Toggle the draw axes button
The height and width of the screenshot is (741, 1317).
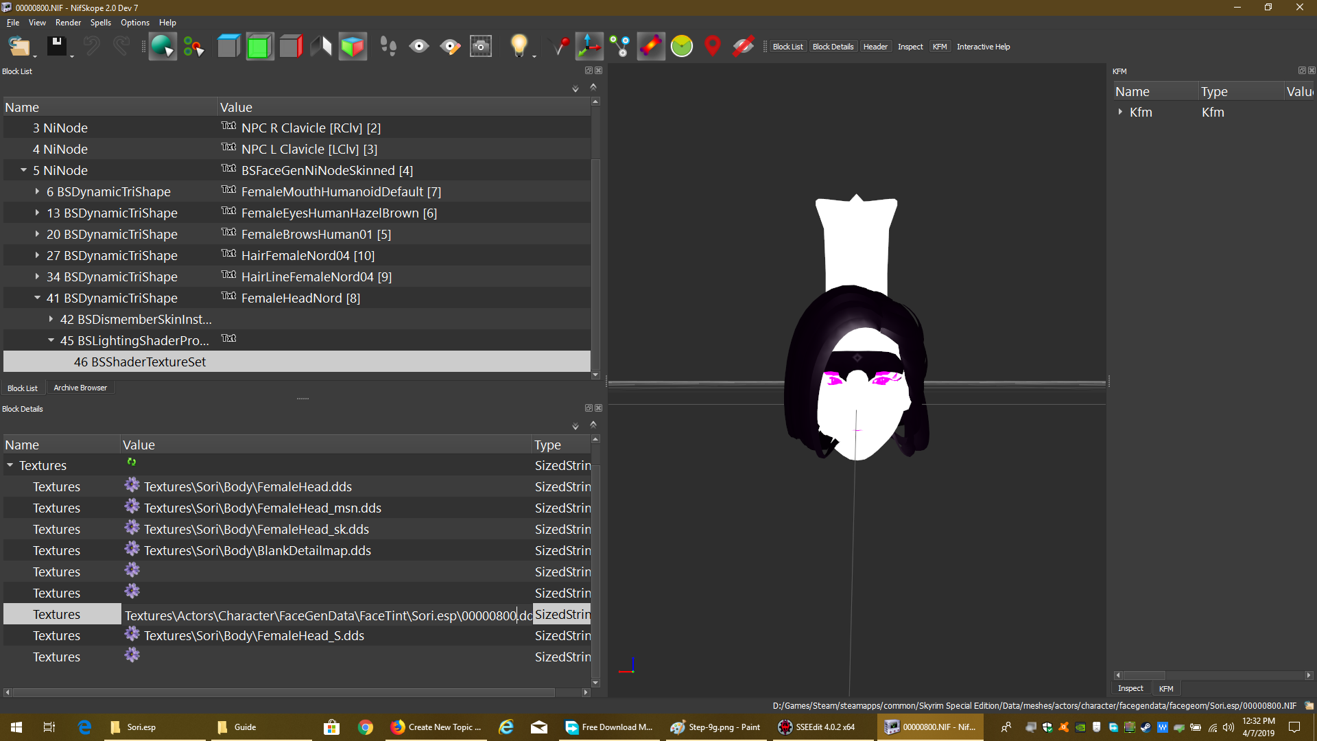click(589, 46)
